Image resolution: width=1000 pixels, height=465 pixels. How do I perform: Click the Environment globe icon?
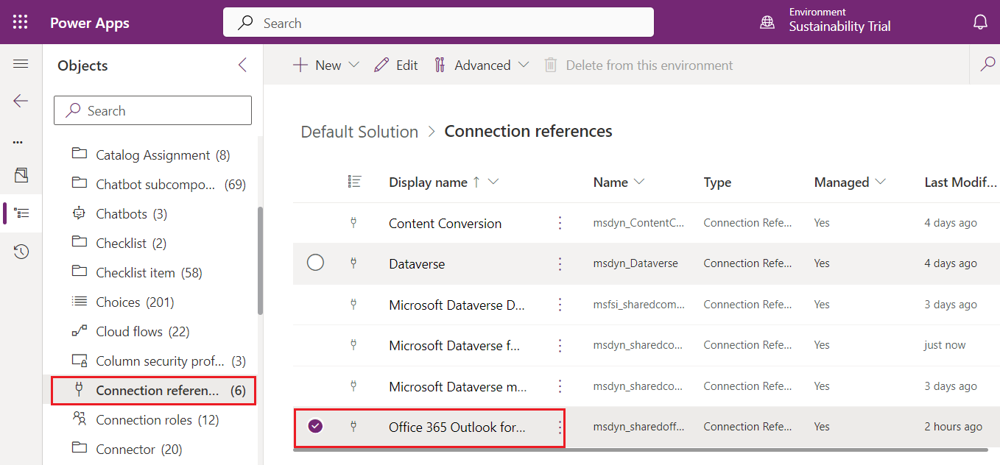pos(767,23)
